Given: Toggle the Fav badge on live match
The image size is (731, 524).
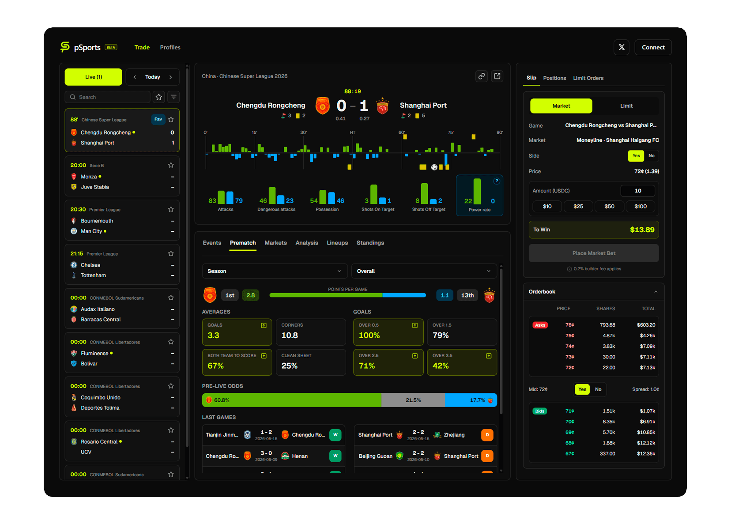Looking at the screenshot, I should 158,119.
